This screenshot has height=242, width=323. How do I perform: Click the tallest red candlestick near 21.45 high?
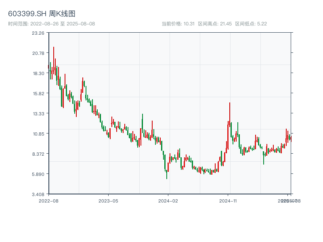point(54,60)
